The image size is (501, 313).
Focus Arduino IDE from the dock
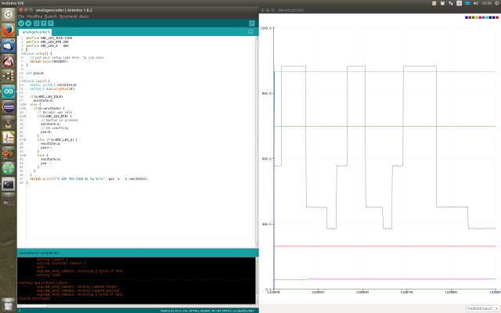pyautogui.click(x=9, y=92)
